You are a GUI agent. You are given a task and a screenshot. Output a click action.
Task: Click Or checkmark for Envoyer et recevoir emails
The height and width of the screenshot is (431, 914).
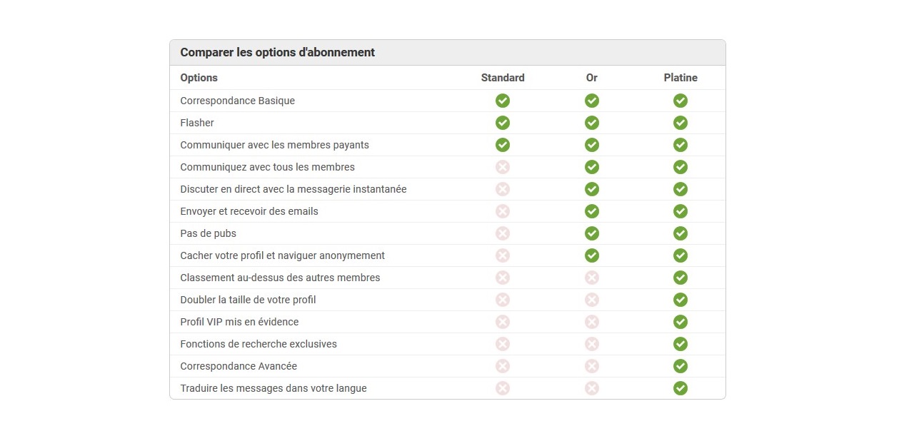click(591, 211)
